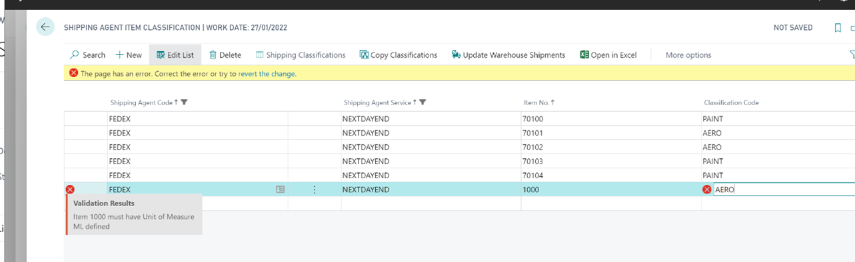The image size is (855, 262).
Task: Sort by Item No. column header
Action: (539, 102)
